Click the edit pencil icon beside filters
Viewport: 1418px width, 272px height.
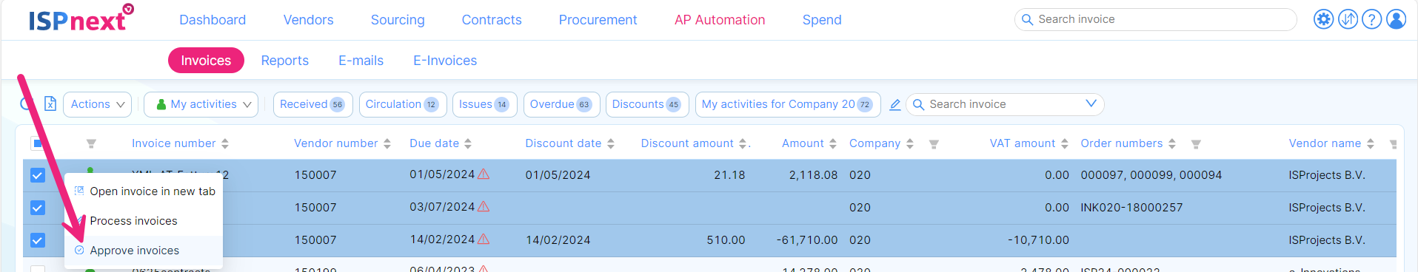tap(894, 105)
